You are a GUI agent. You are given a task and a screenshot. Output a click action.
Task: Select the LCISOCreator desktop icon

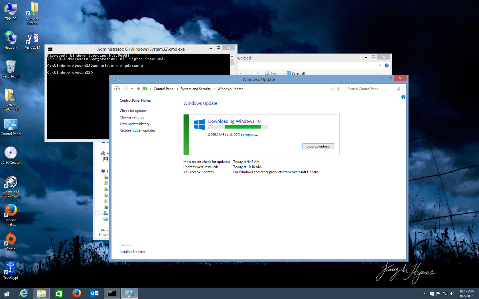[11, 155]
